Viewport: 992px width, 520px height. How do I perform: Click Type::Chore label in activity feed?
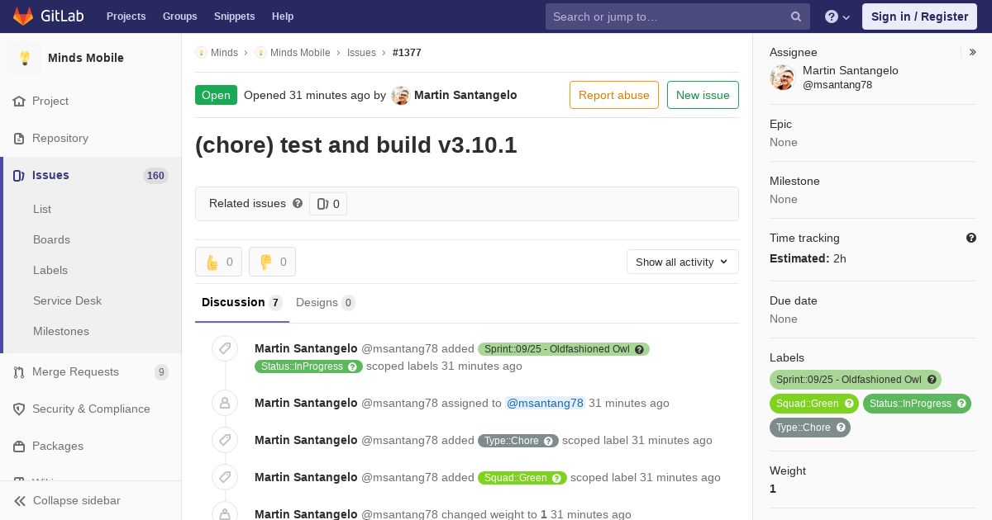(x=518, y=441)
